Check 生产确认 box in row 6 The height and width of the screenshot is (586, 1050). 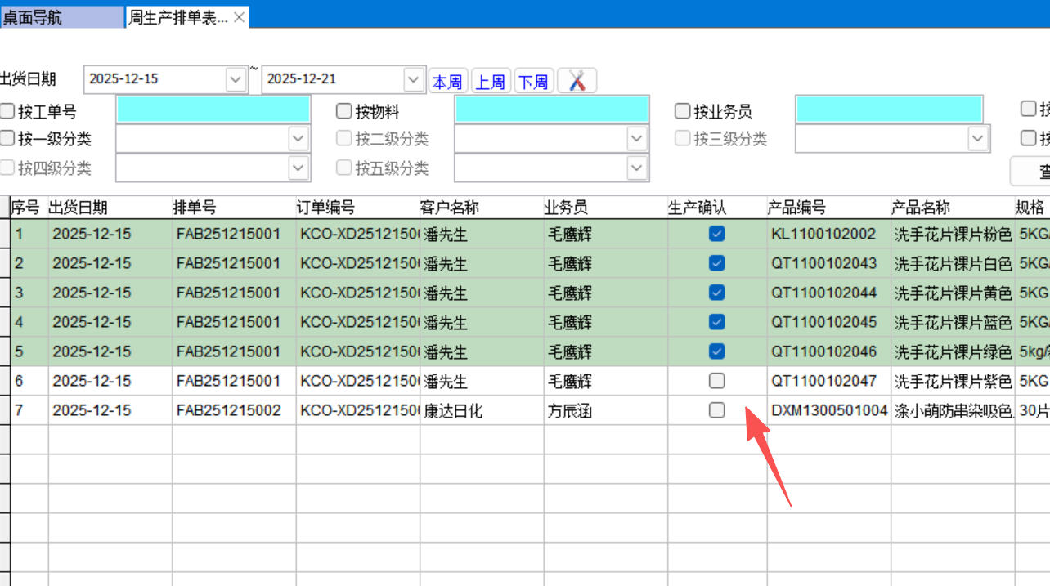point(717,381)
